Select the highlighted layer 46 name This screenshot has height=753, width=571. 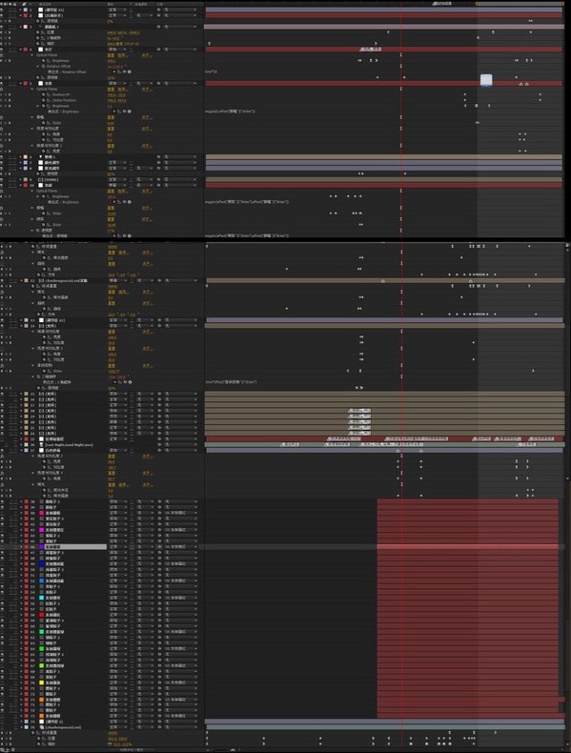[x=75, y=547]
